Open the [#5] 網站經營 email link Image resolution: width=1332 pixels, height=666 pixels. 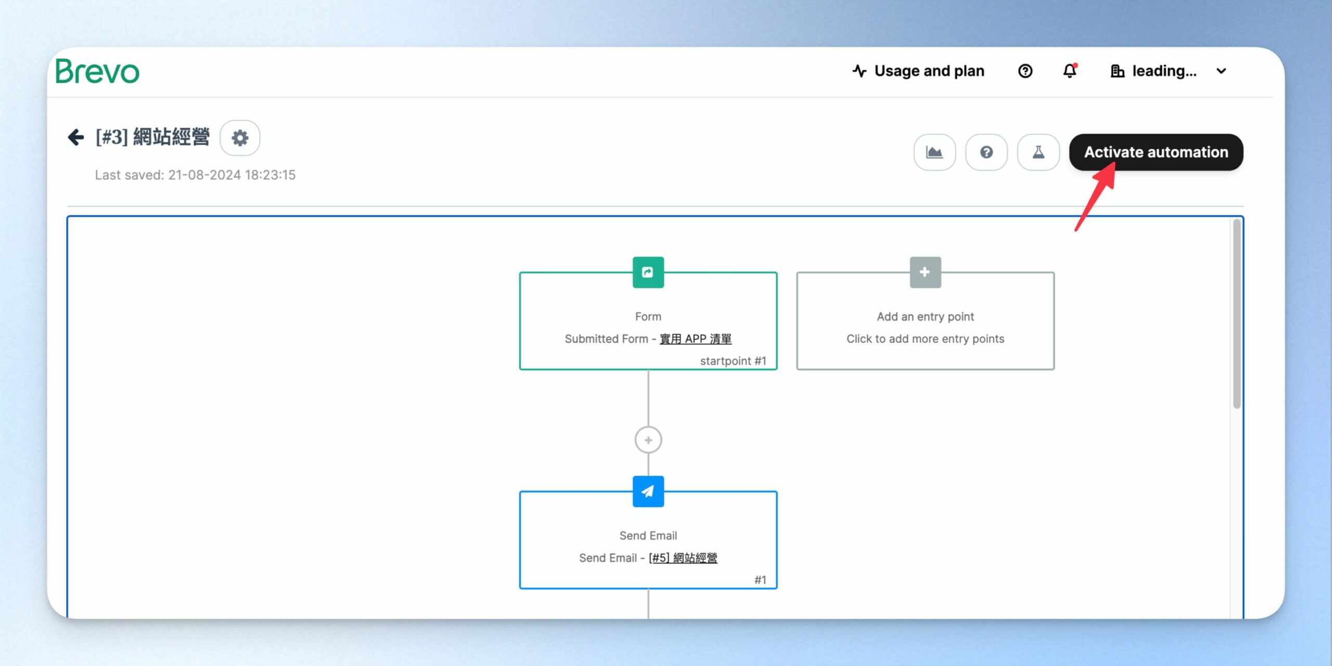point(683,558)
